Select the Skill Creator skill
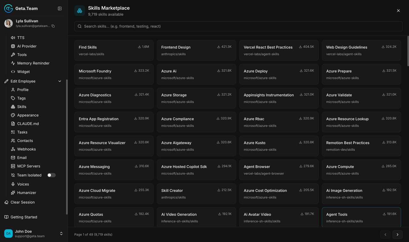The width and height of the screenshot is (409, 242). [x=196, y=194]
